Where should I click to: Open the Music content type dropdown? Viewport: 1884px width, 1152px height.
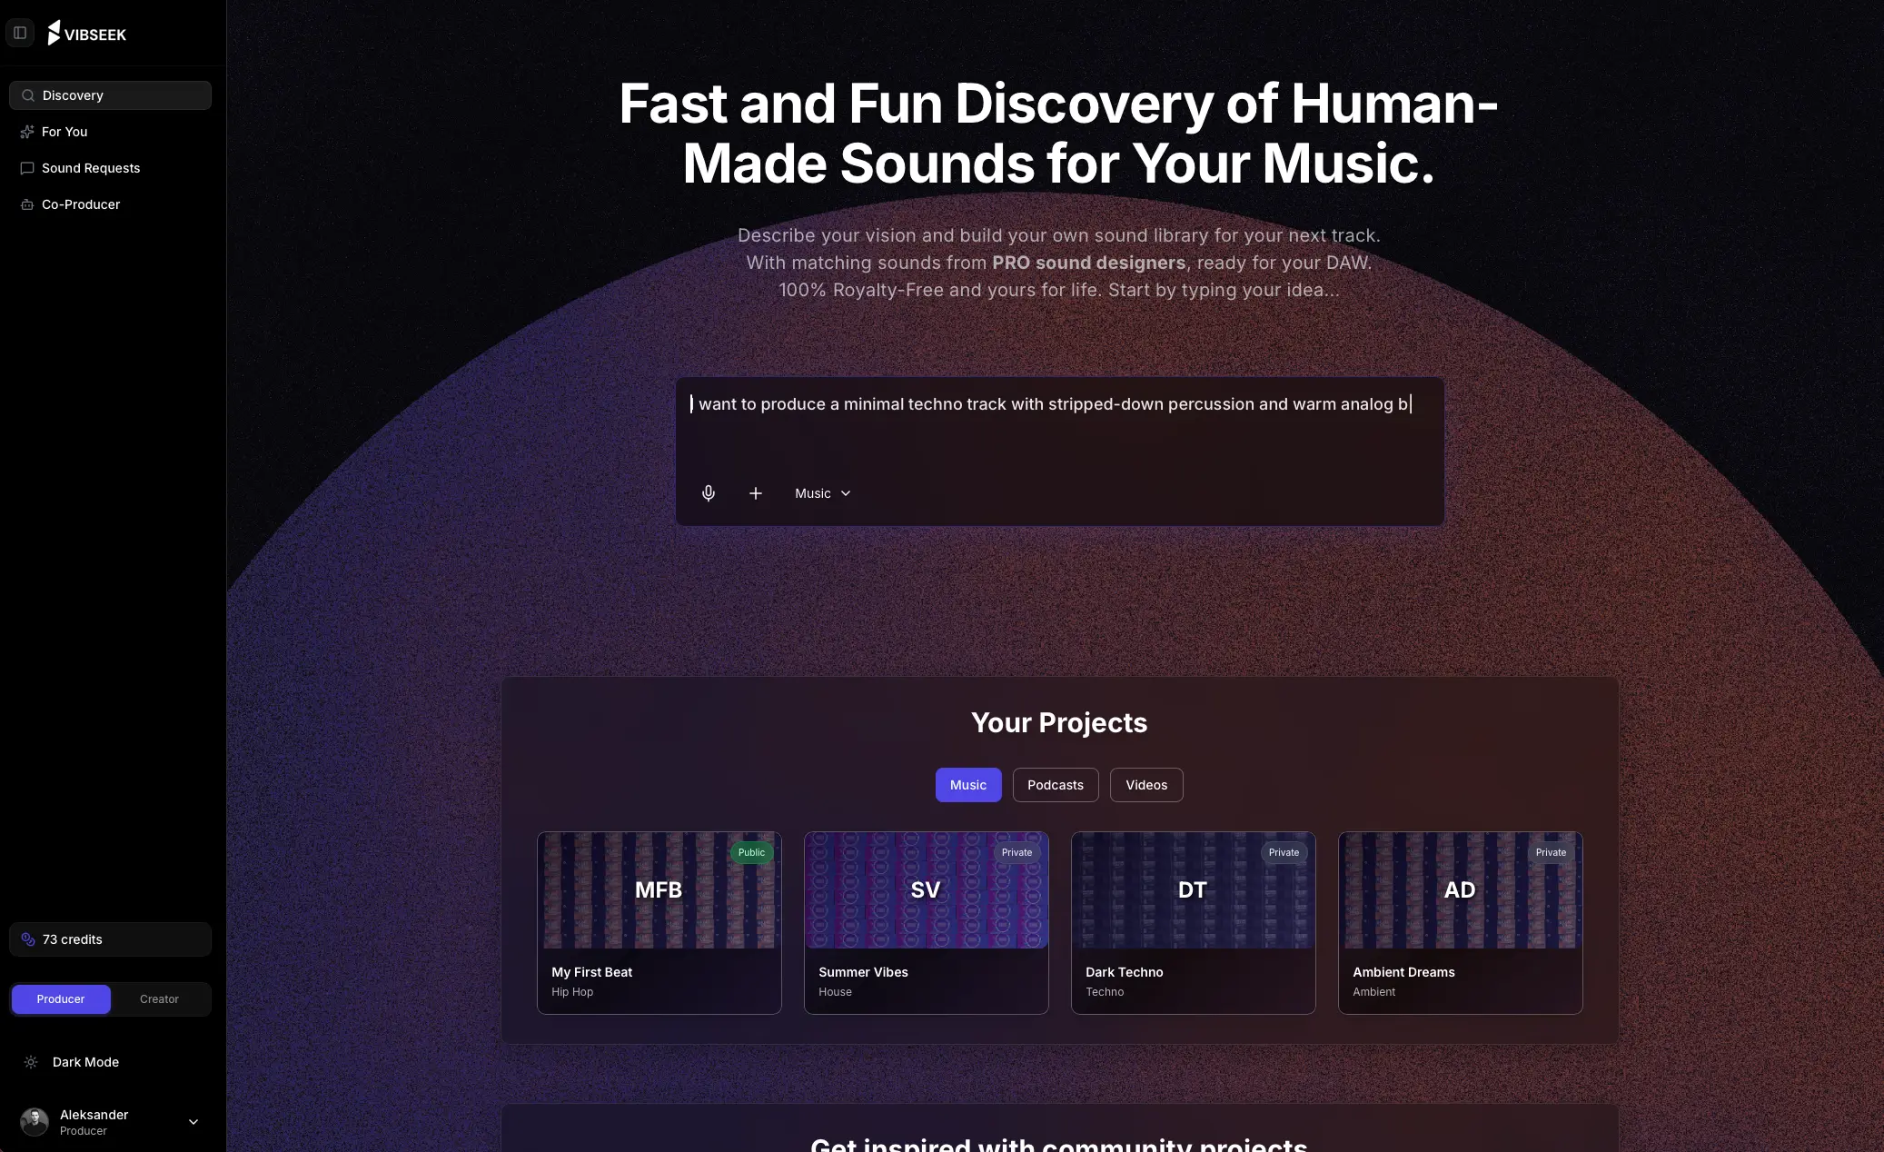coord(821,493)
